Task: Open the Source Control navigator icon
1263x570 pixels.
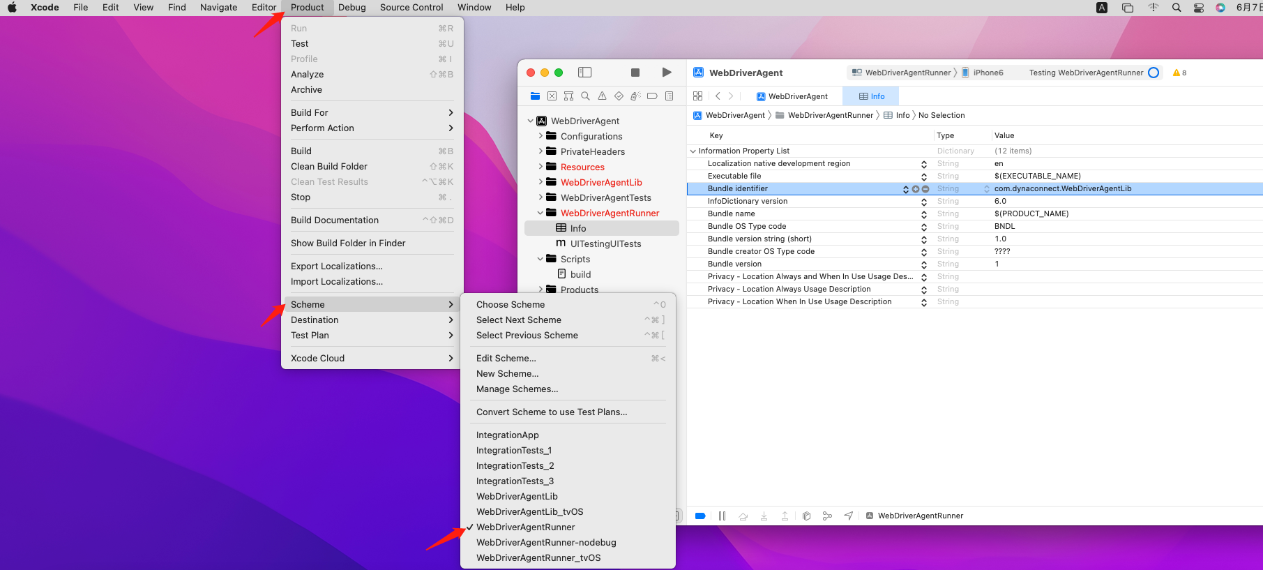Action: [x=552, y=96]
